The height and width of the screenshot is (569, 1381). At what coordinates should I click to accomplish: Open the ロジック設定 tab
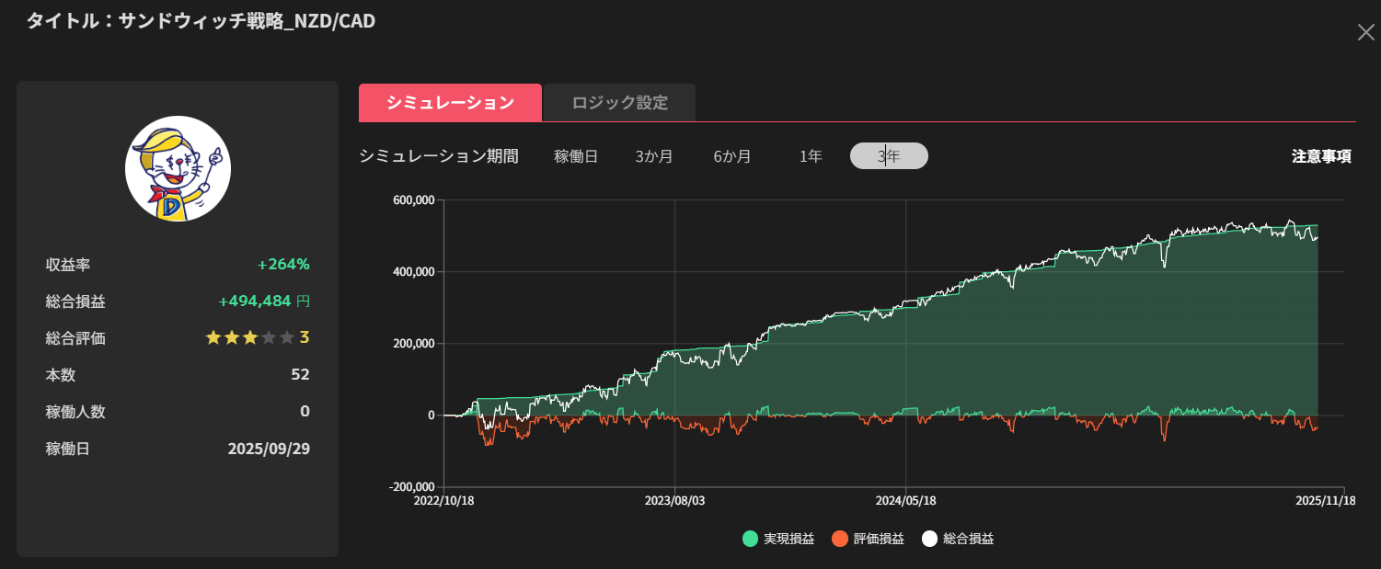pos(619,103)
